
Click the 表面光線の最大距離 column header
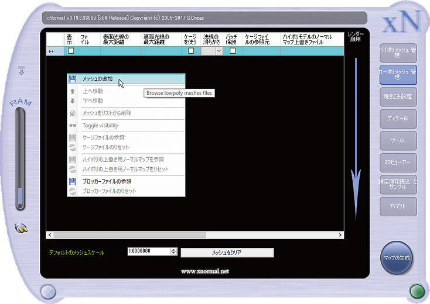click(x=121, y=39)
